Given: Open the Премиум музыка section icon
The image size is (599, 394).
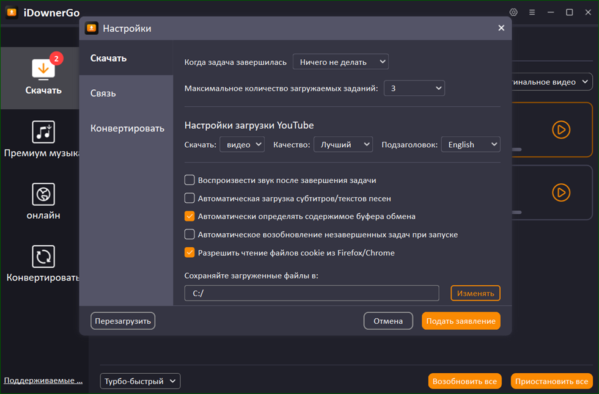Looking at the screenshot, I should [43, 132].
